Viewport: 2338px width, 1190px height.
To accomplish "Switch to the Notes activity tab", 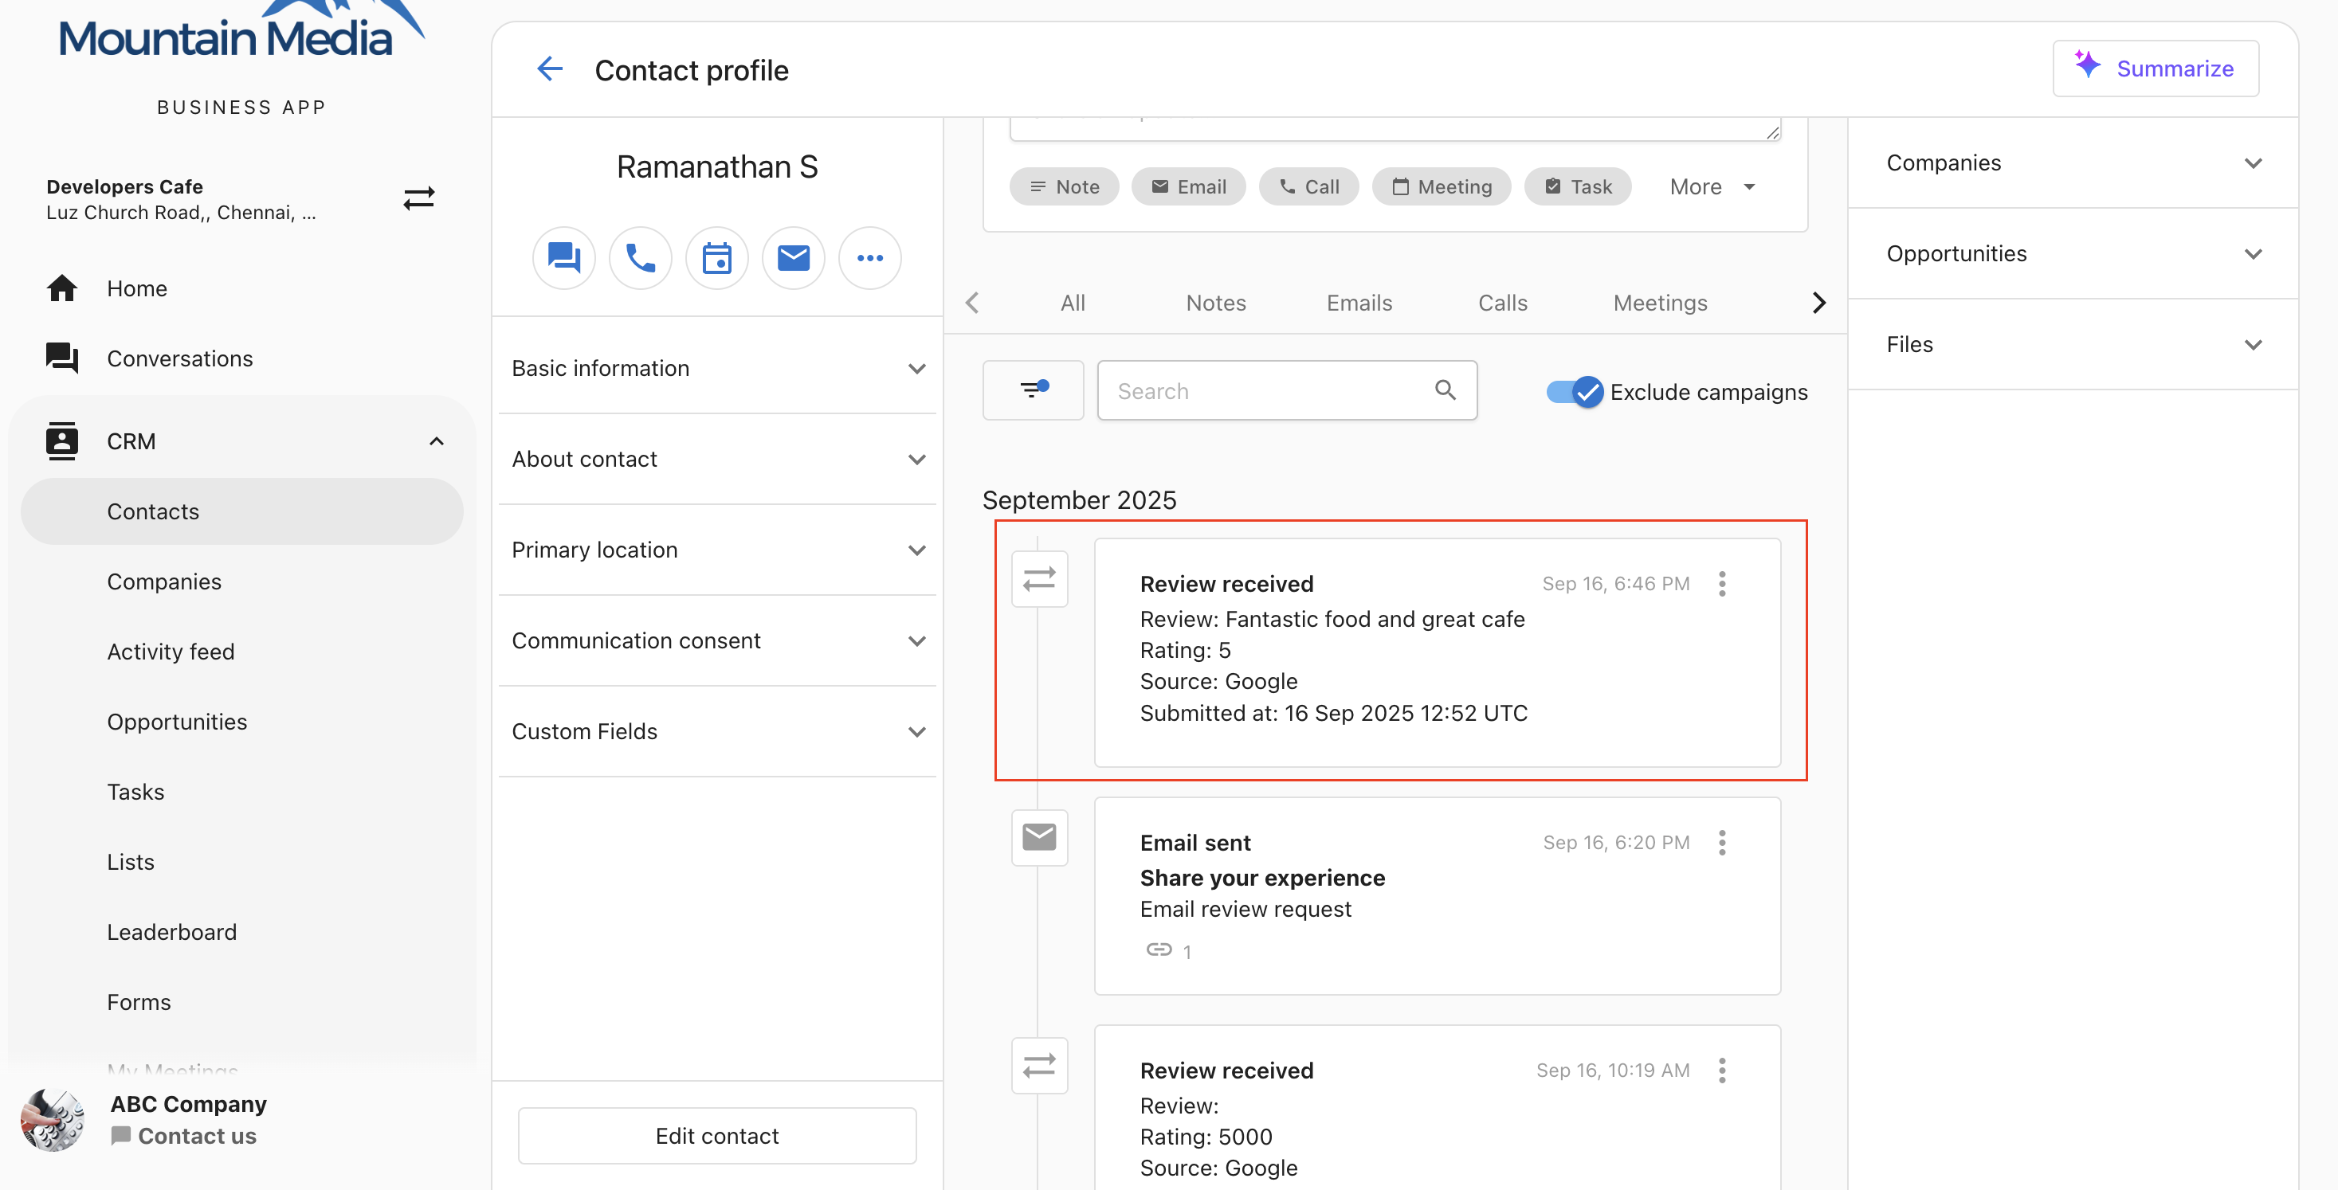I will (1215, 303).
